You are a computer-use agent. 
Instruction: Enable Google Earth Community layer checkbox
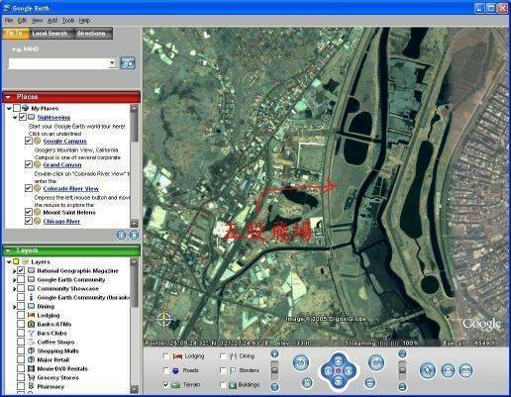21,279
